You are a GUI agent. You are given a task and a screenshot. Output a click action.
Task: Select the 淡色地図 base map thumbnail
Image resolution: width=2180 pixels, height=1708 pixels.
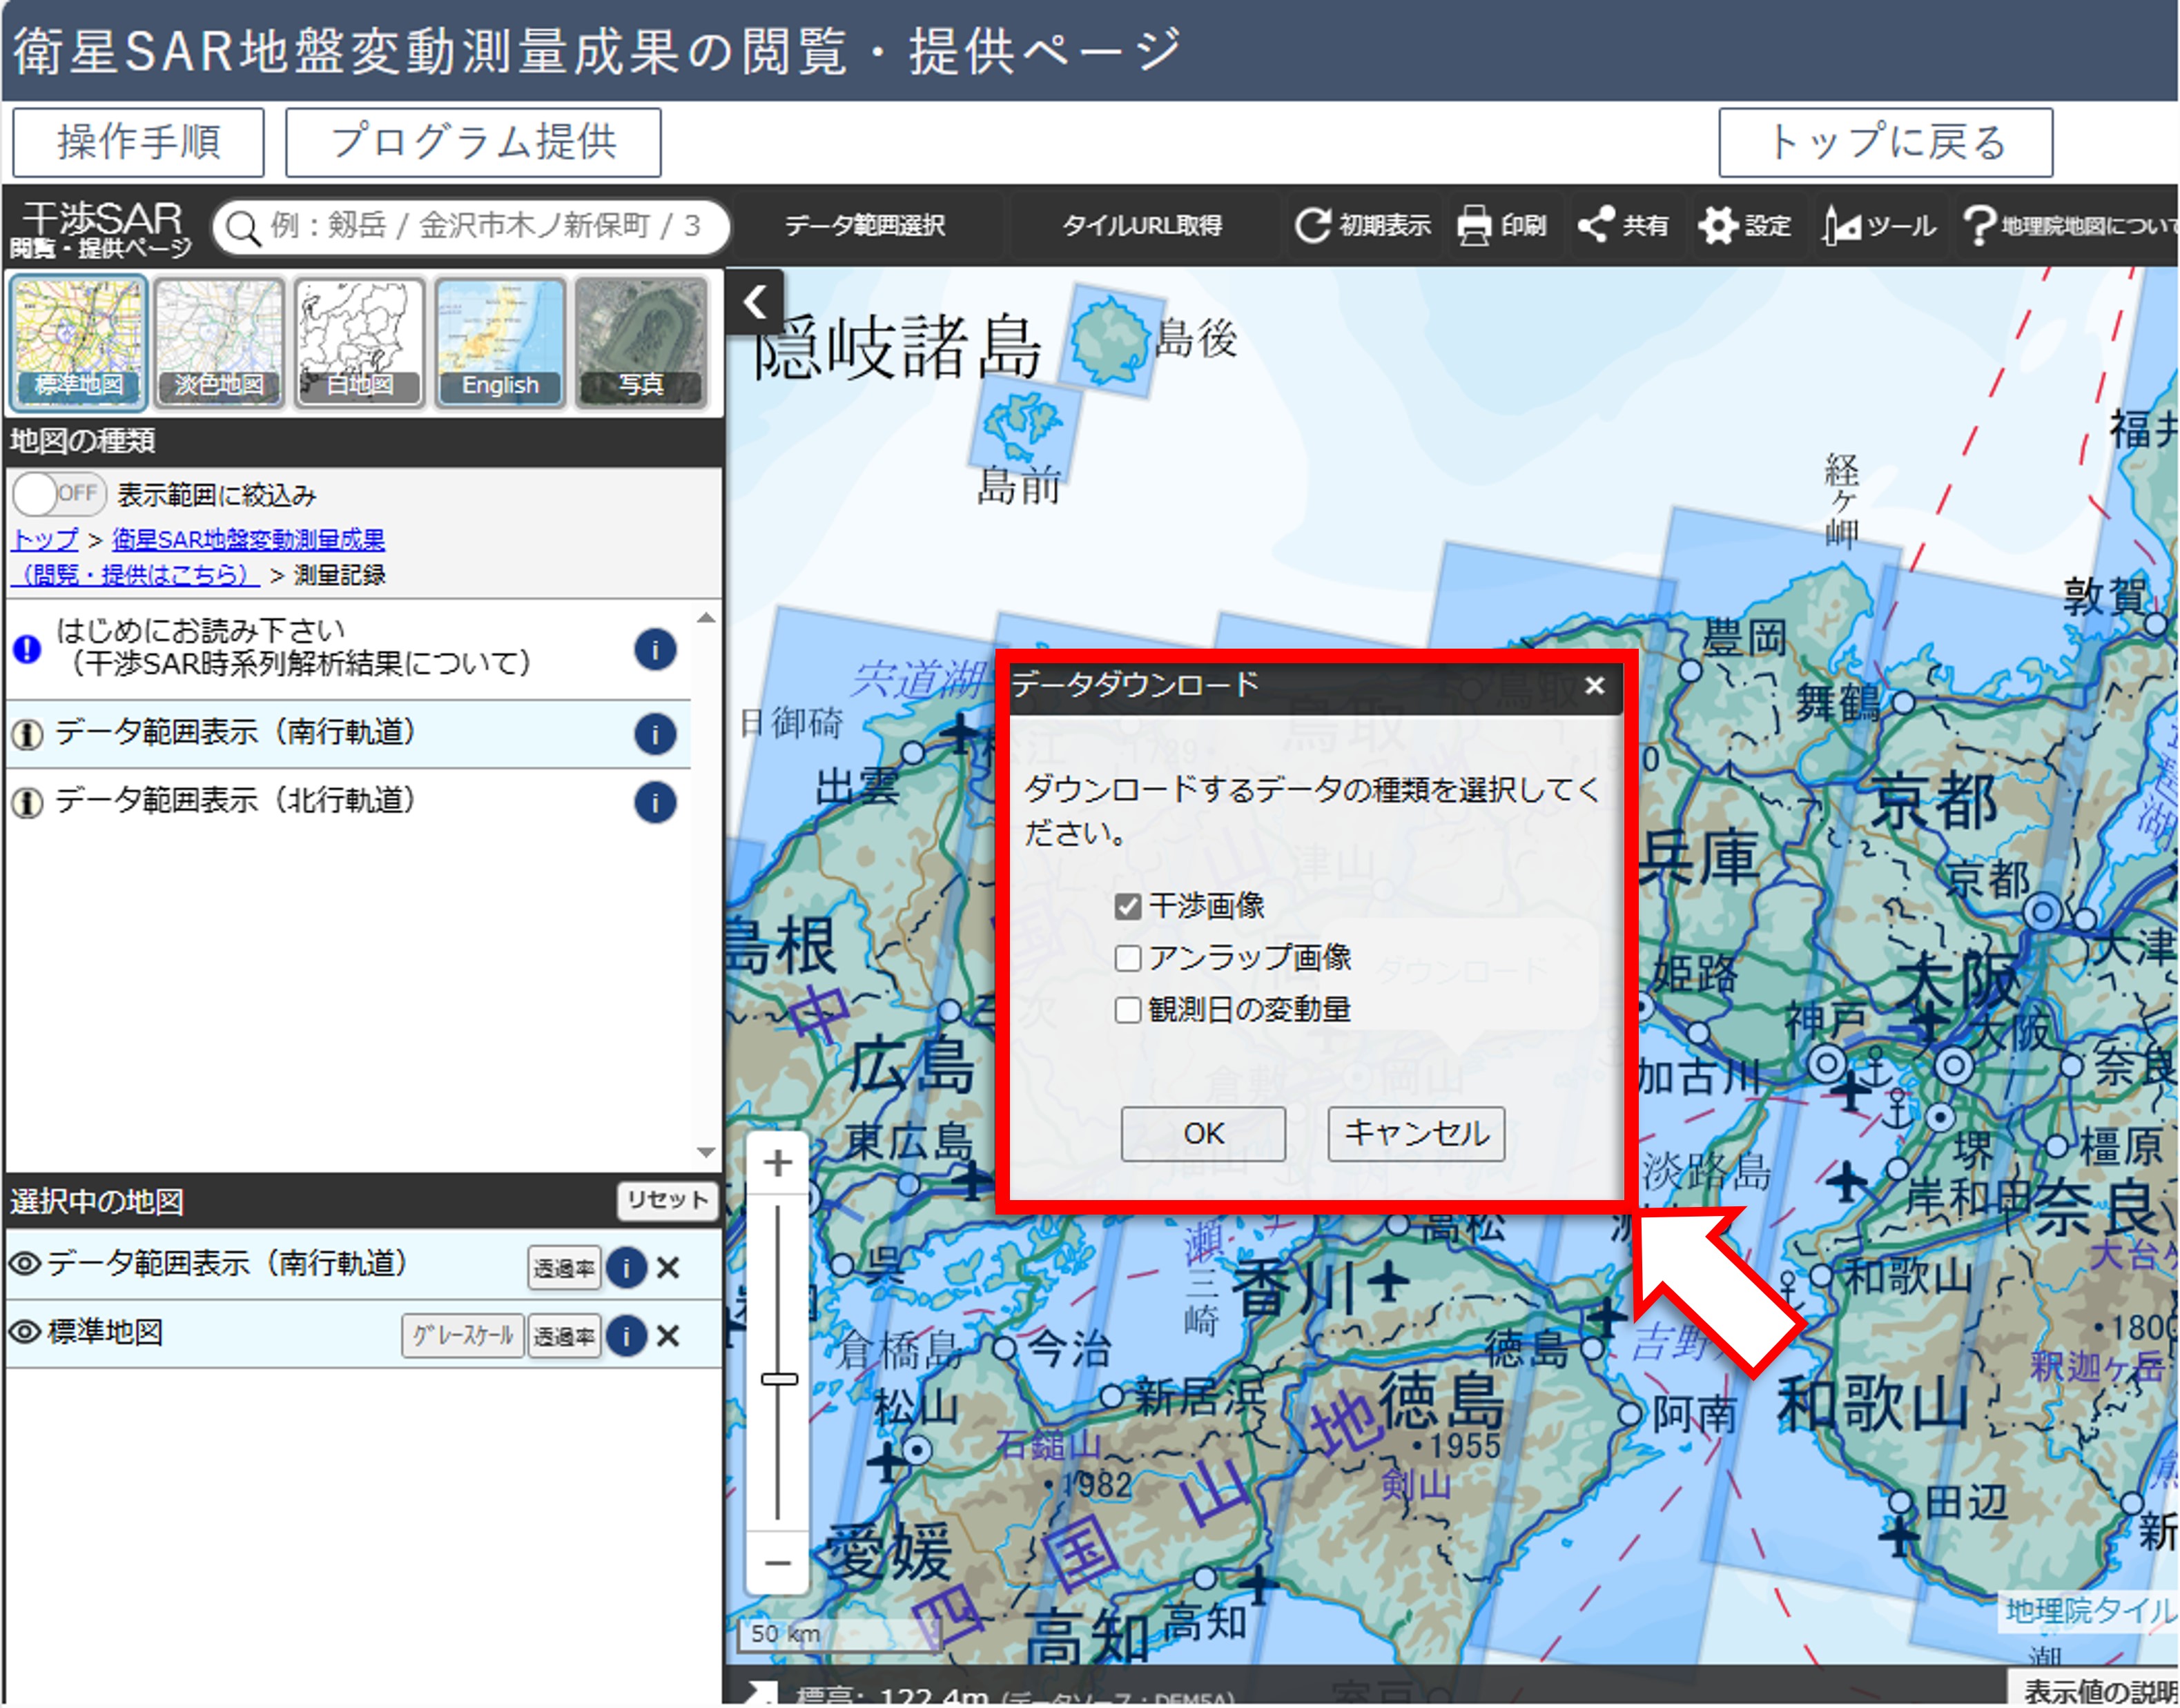(x=219, y=342)
